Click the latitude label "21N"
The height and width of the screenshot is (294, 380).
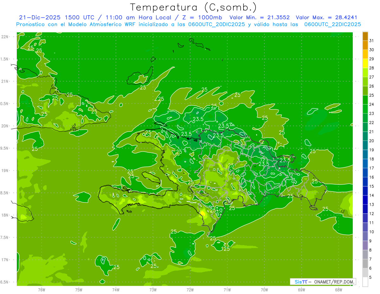5,81
